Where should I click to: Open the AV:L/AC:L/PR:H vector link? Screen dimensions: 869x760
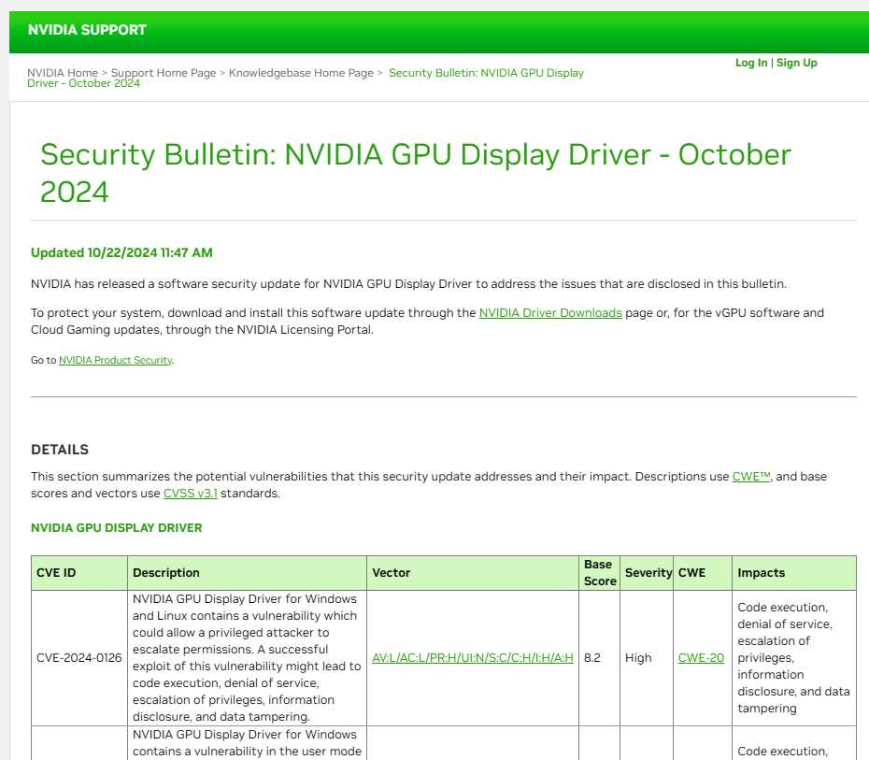(x=472, y=658)
